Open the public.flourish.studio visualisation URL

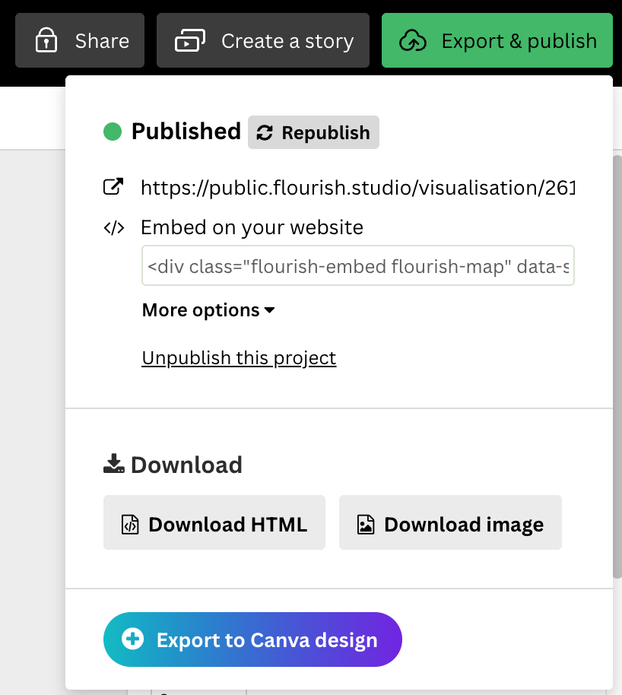358,187
